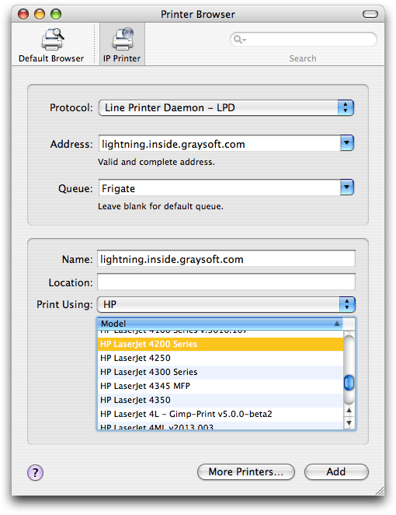Click the empty Location text field

[226, 282]
